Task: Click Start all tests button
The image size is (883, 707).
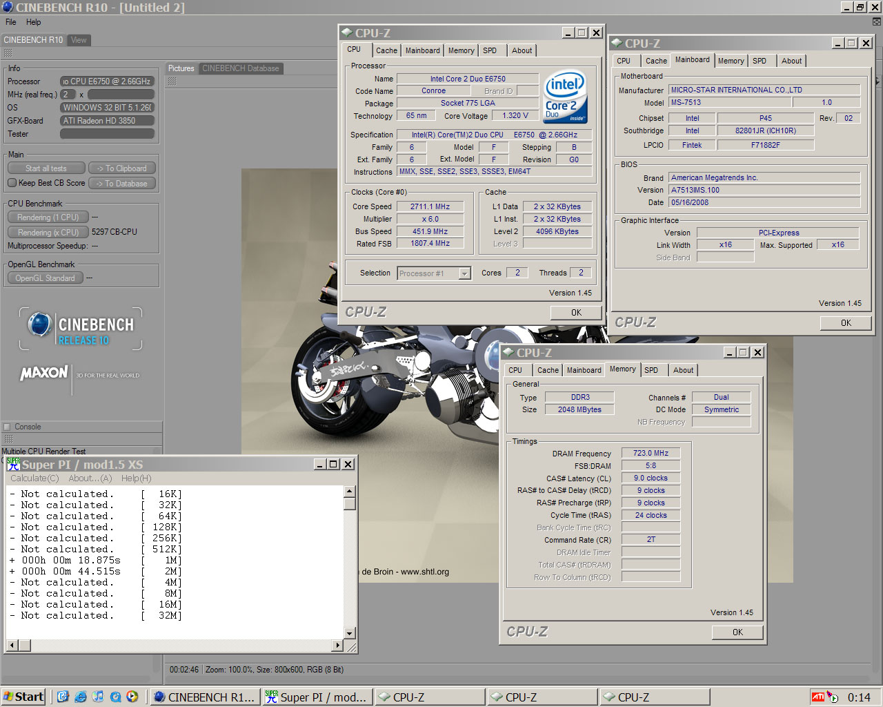Action: (46, 168)
